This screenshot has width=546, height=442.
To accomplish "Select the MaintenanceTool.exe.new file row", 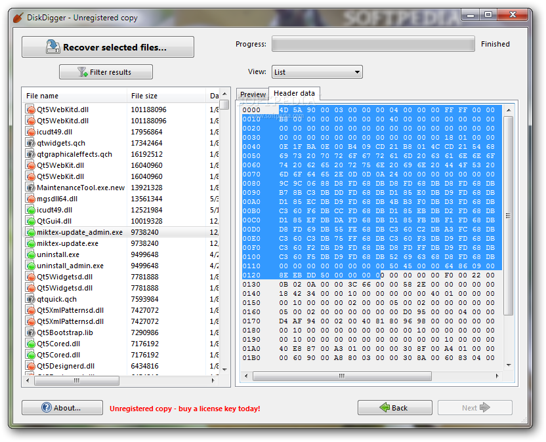I will [121, 188].
